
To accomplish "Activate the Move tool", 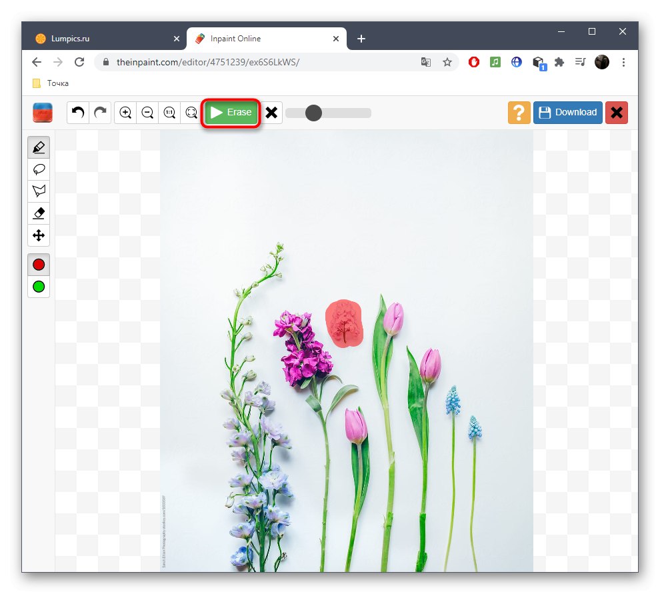I will 38,235.
